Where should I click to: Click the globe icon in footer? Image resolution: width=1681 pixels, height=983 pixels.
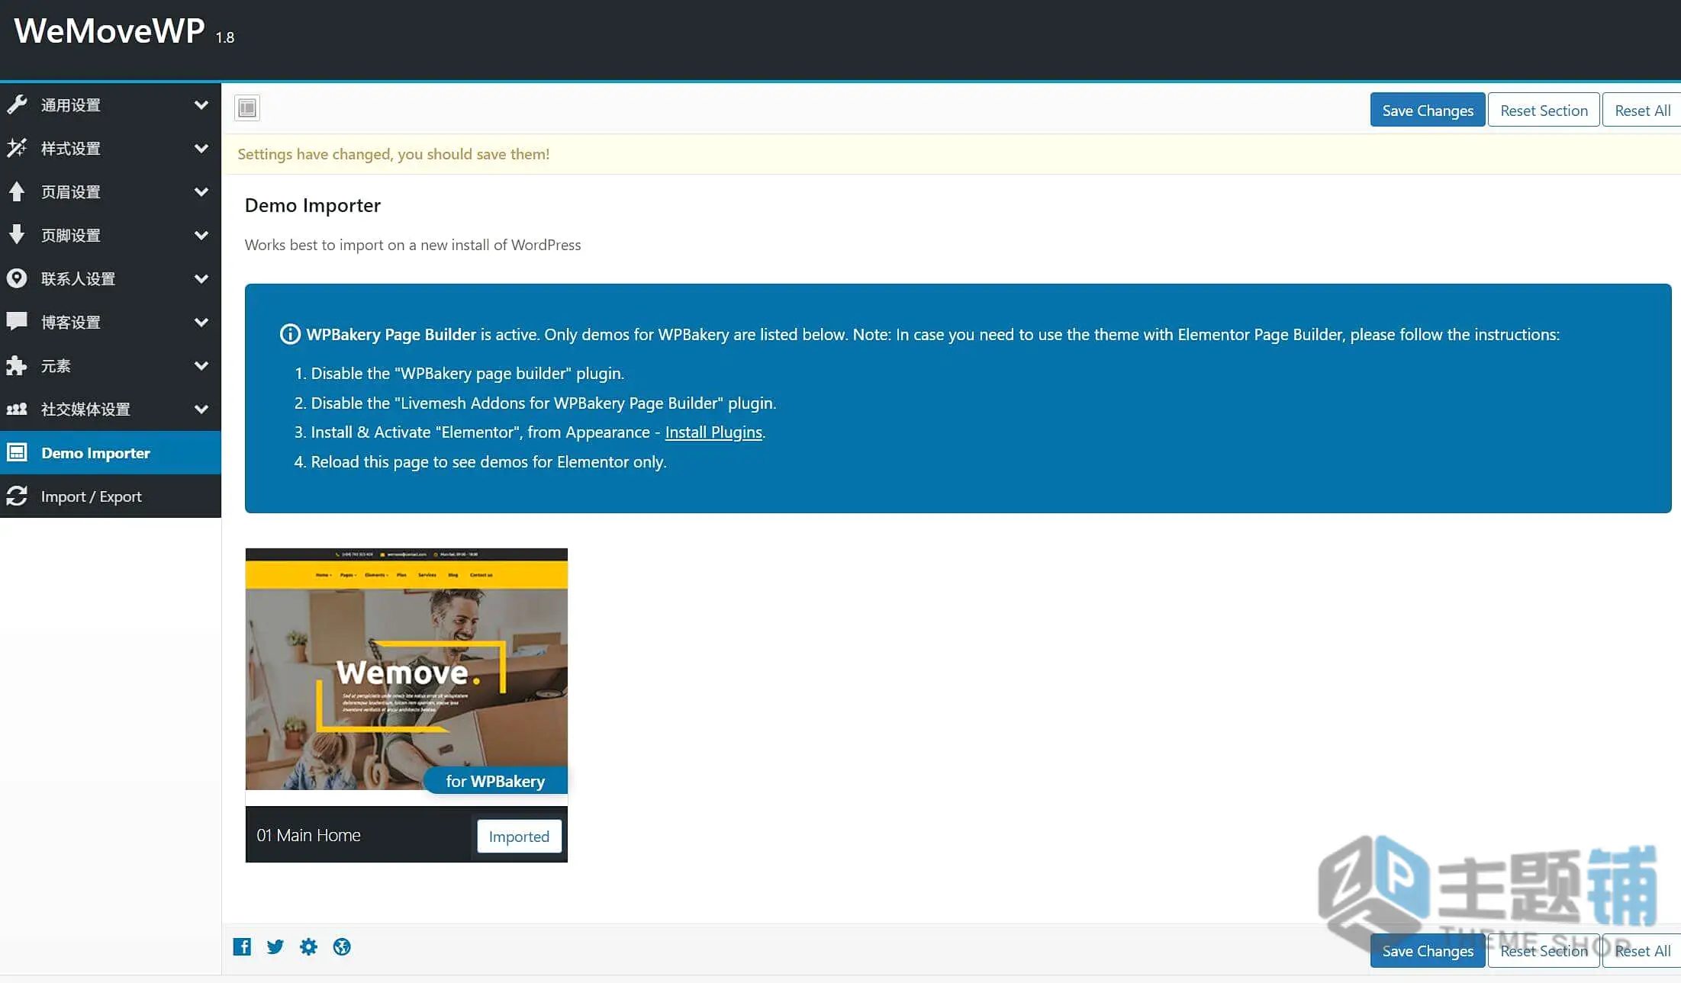[342, 946]
